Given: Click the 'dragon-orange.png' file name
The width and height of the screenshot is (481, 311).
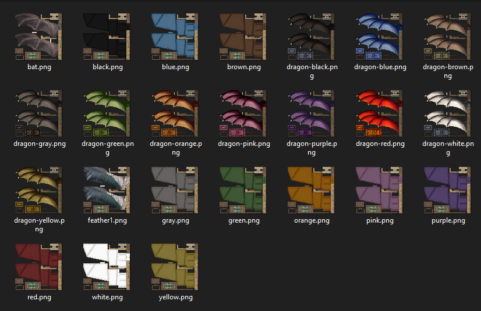Looking at the screenshot, I should pyautogui.click(x=176, y=148).
